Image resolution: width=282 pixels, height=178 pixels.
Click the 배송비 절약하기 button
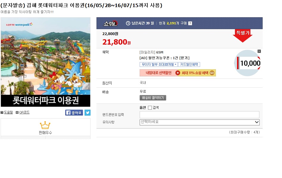153,98
